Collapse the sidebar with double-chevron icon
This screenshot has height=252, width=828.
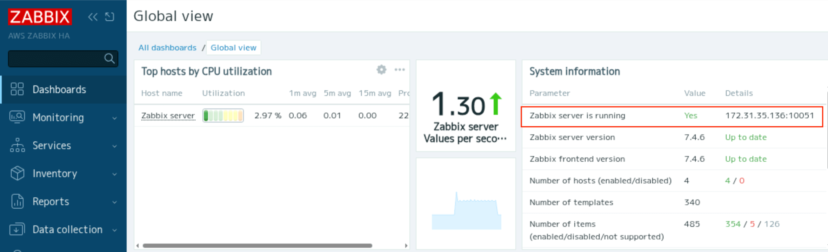[93, 17]
